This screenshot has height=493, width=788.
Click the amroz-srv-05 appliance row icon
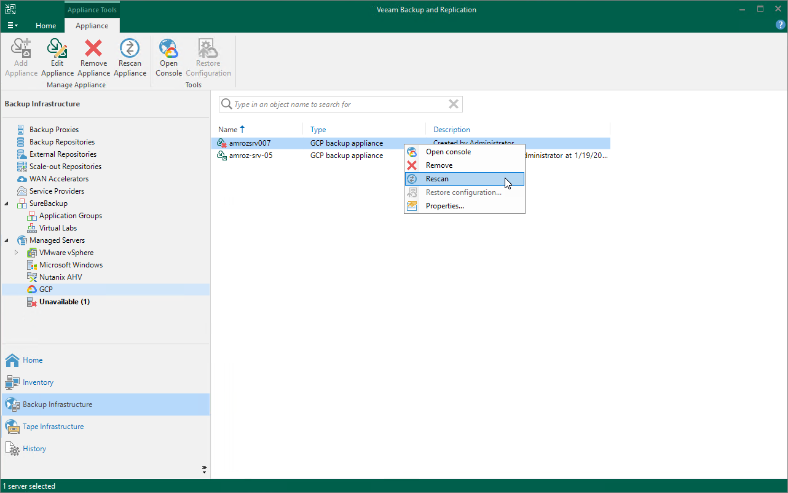(x=223, y=156)
